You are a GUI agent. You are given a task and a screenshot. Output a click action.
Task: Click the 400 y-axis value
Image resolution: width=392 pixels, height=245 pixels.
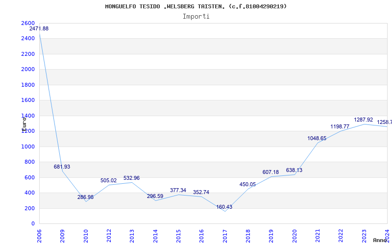point(29,193)
